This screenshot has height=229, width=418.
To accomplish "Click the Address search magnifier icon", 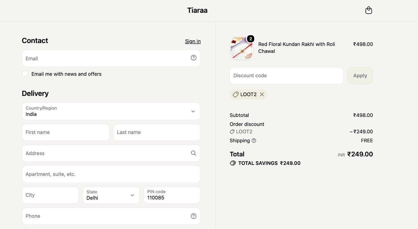I will pyautogui.click(x=194, y=153).
